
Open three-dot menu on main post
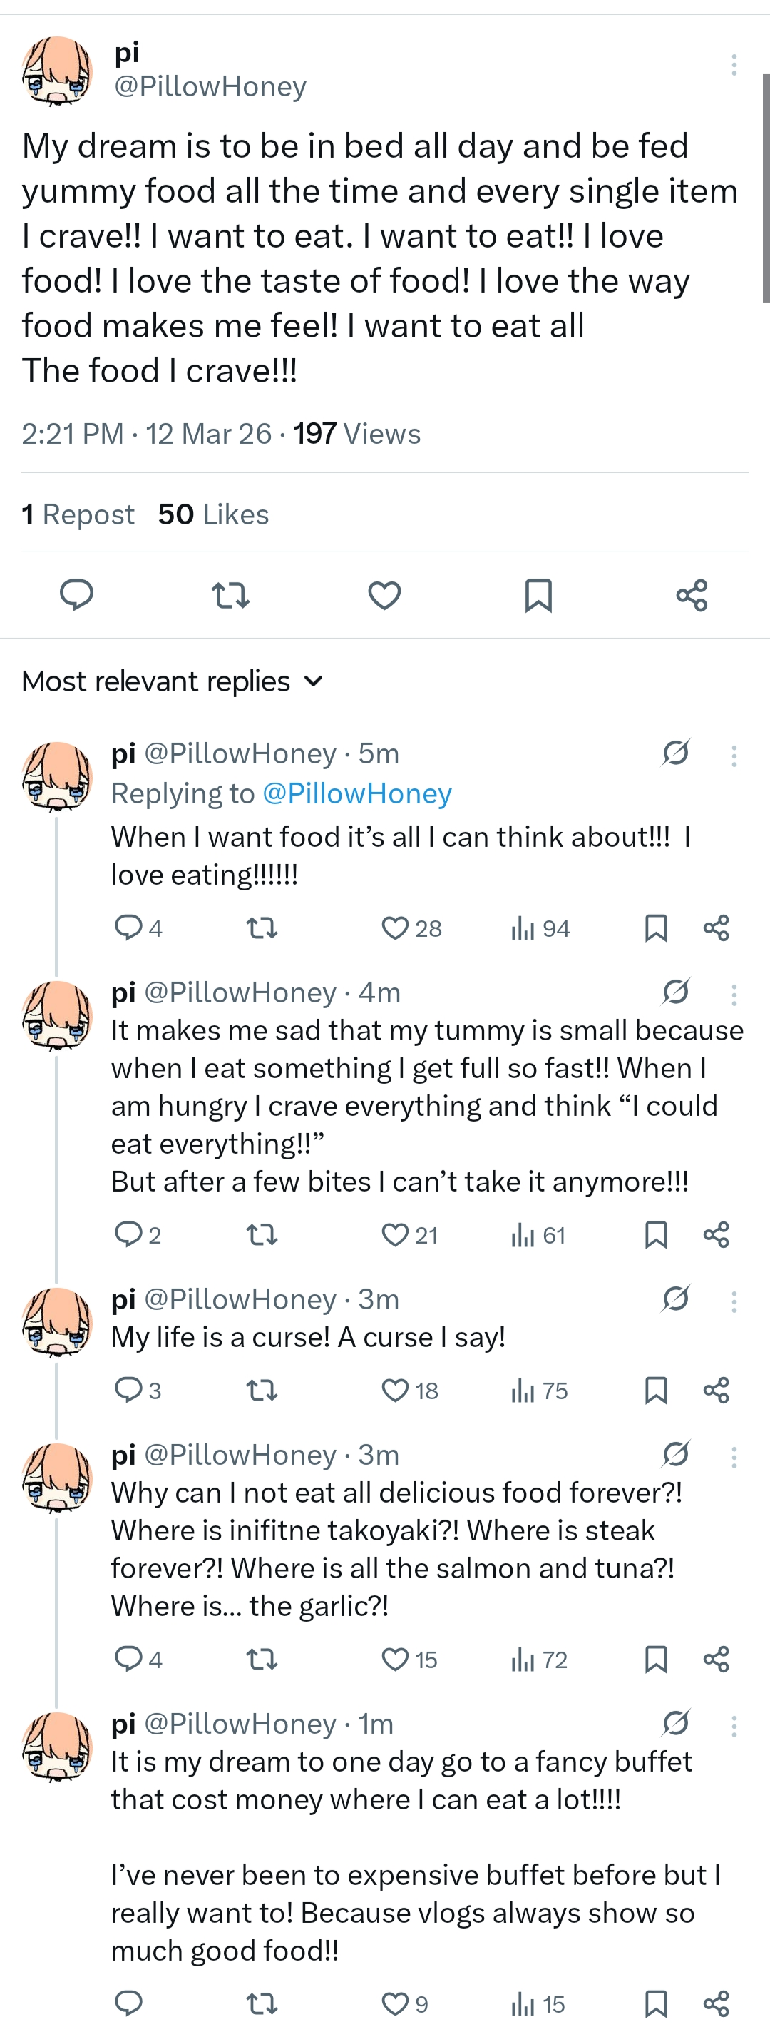pos(734,65)
